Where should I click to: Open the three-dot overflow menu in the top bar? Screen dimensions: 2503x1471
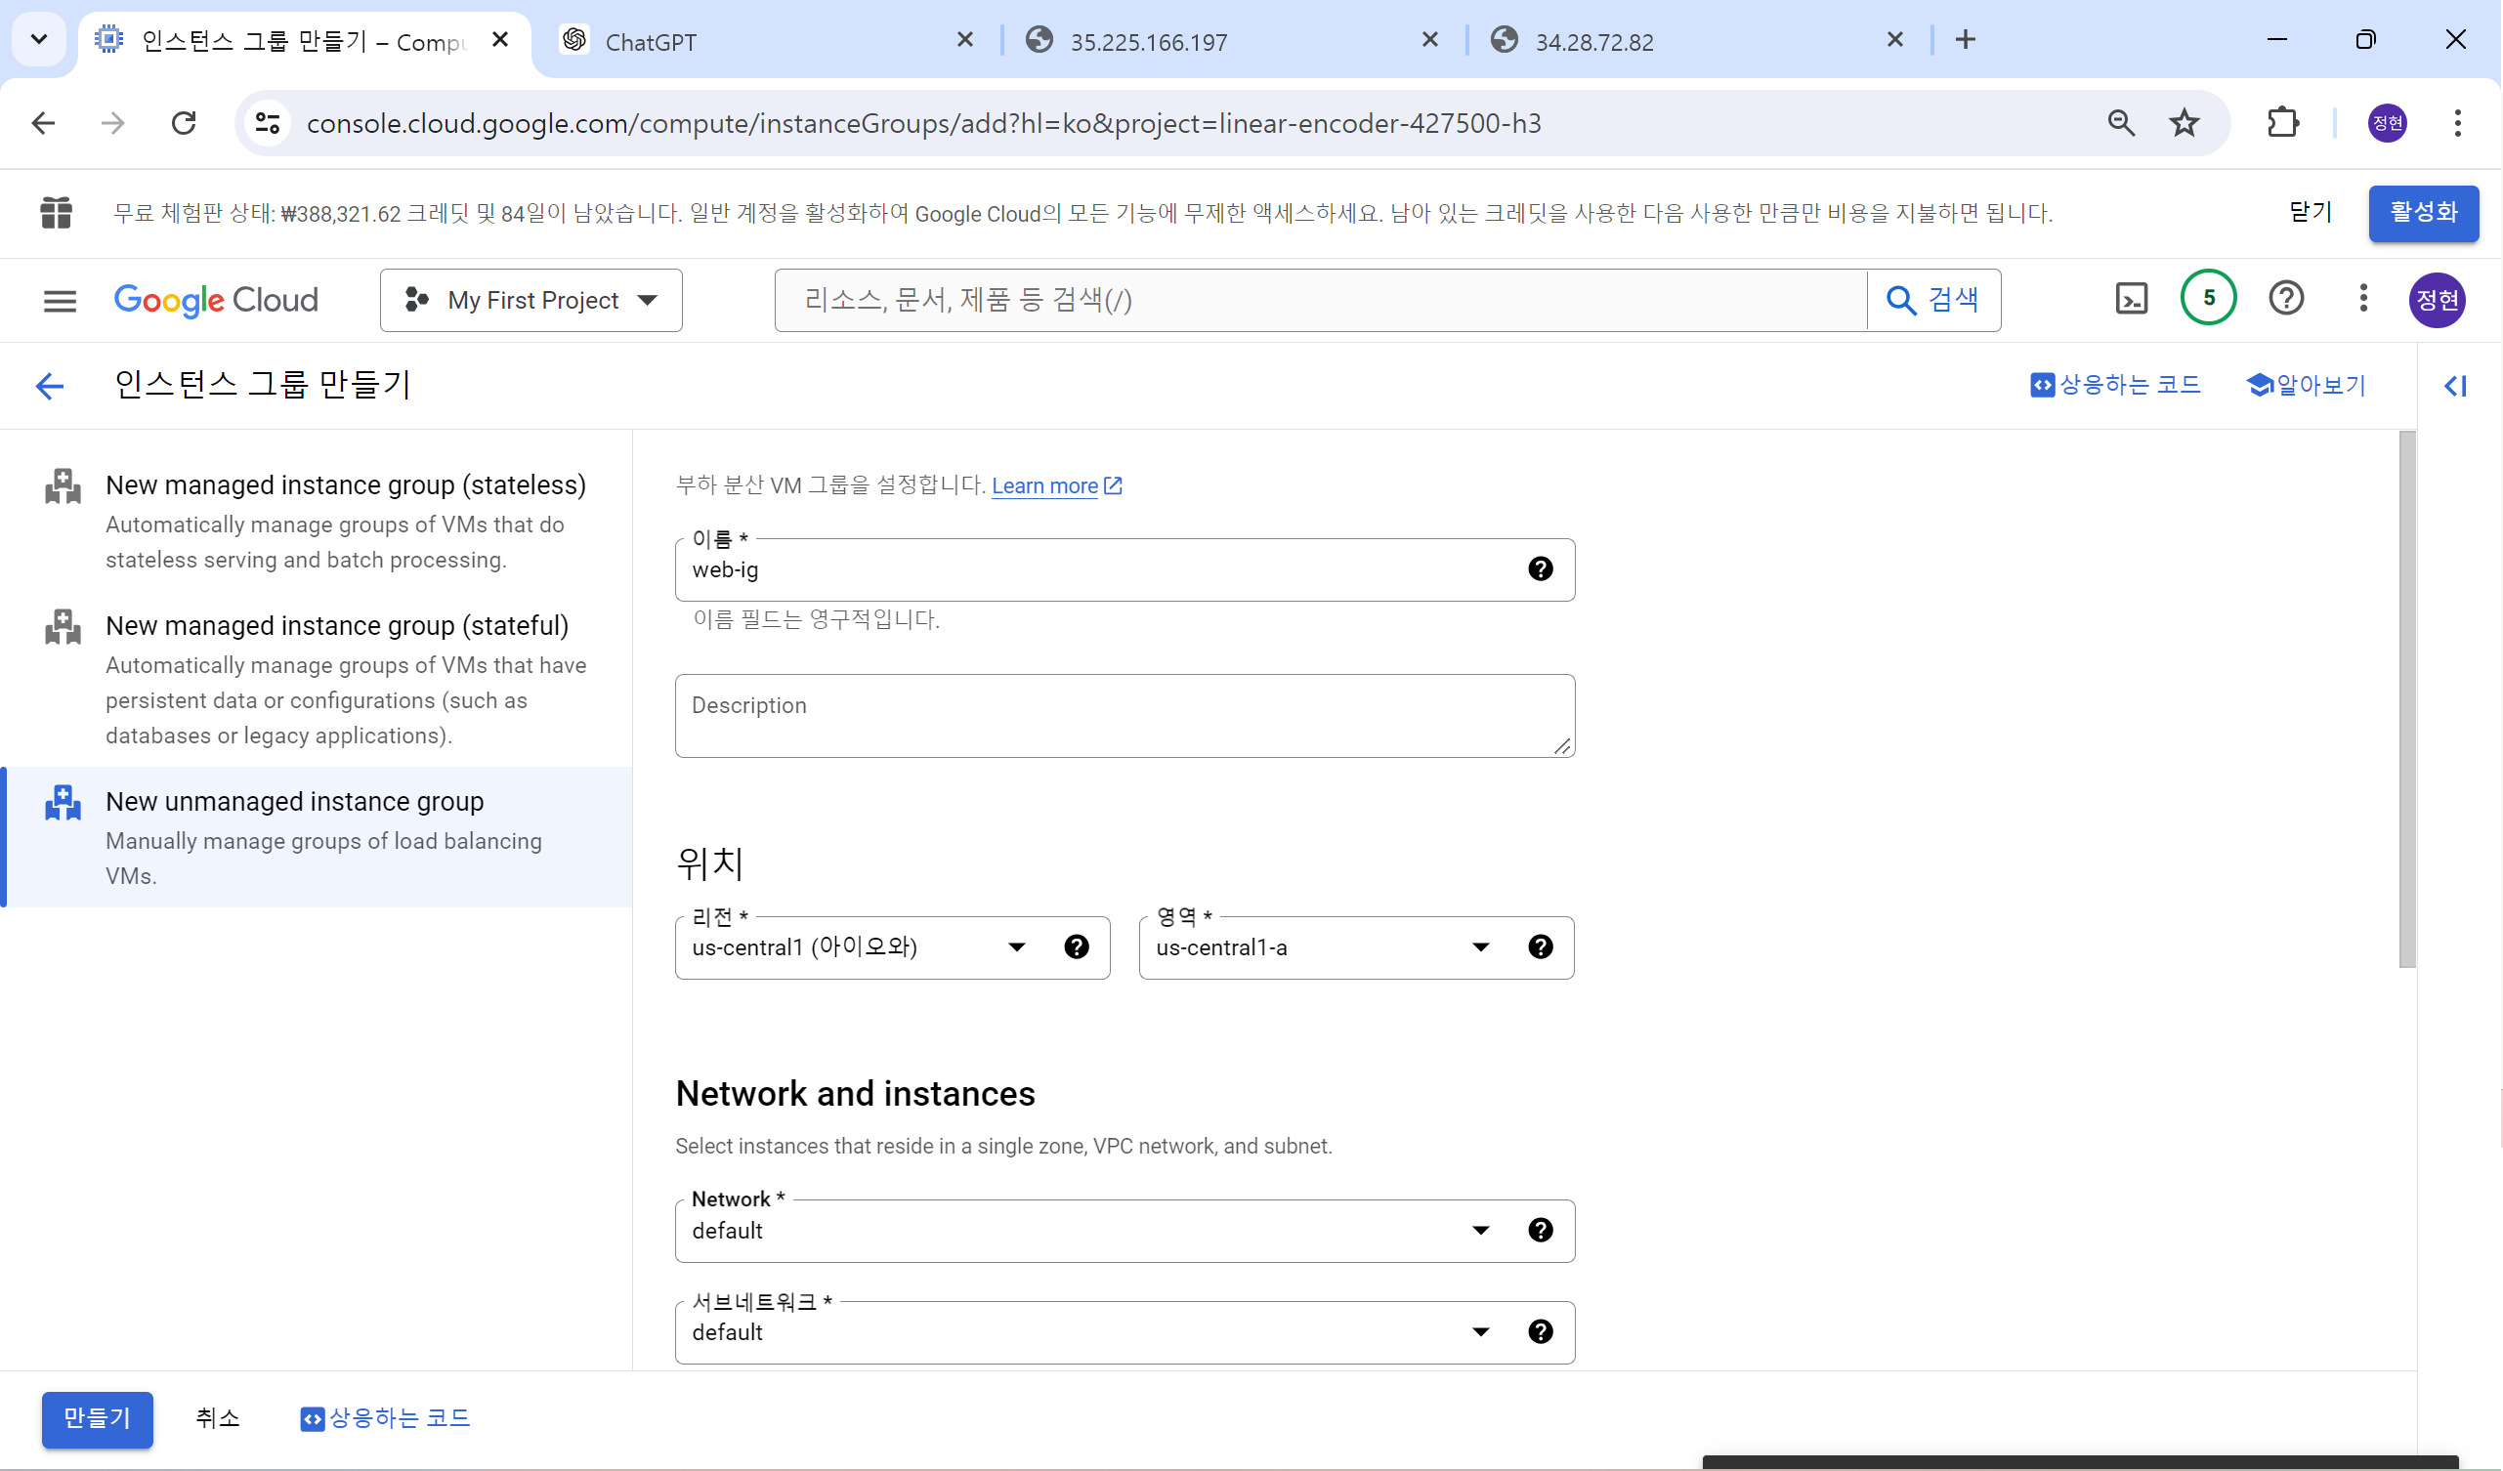click(x=2363, y=299)
